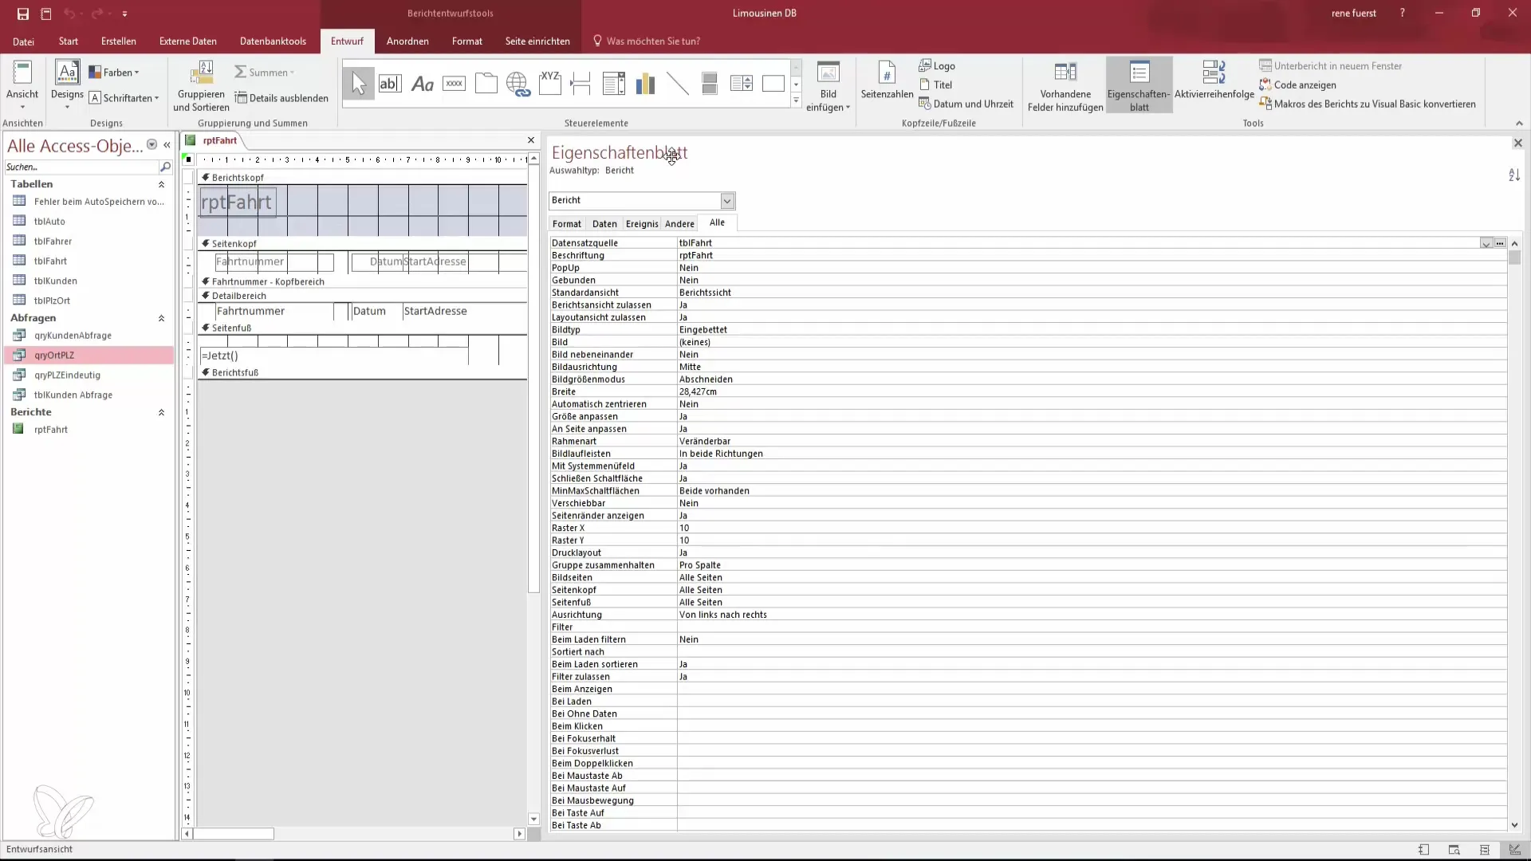
Task: Select the pointer selection tool in Steuerelemente
Action: click(x=359, y=83)
